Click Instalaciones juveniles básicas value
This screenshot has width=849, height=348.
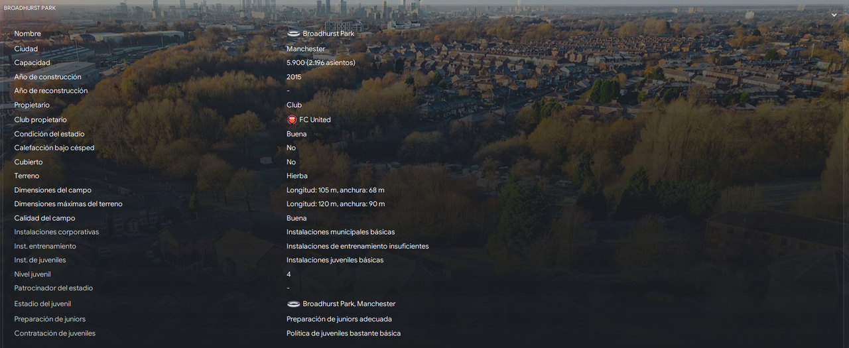click(x=335, y=260)
